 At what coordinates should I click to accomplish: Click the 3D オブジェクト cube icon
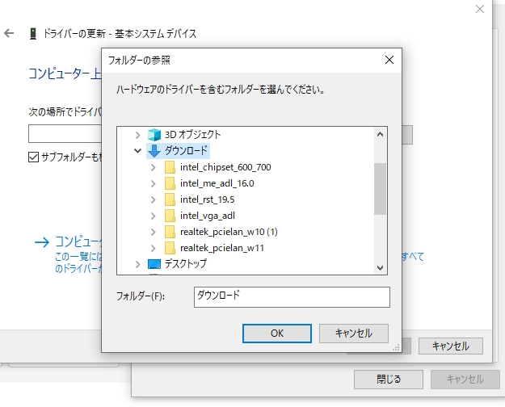(x=154, y=135)
